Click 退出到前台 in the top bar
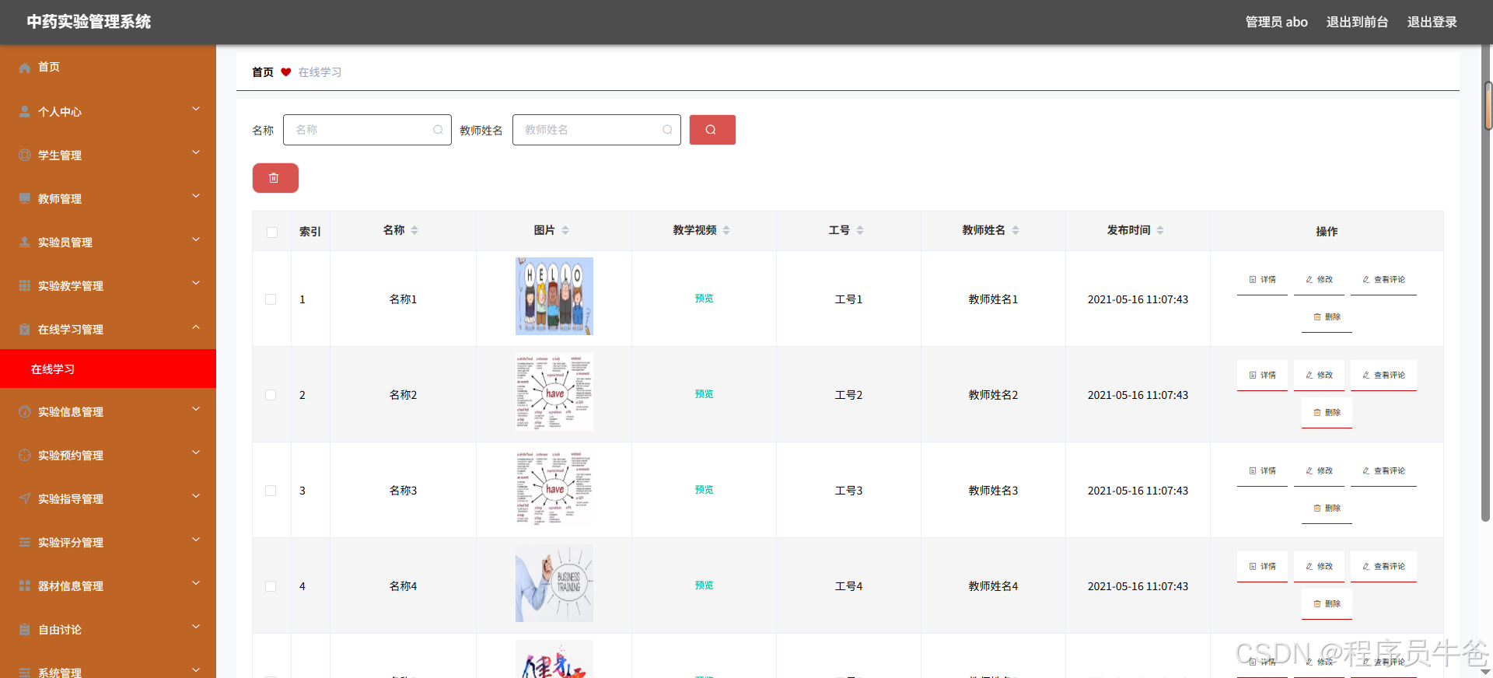The height and width of the screenshot is (678, 1493). point(1357,22)
